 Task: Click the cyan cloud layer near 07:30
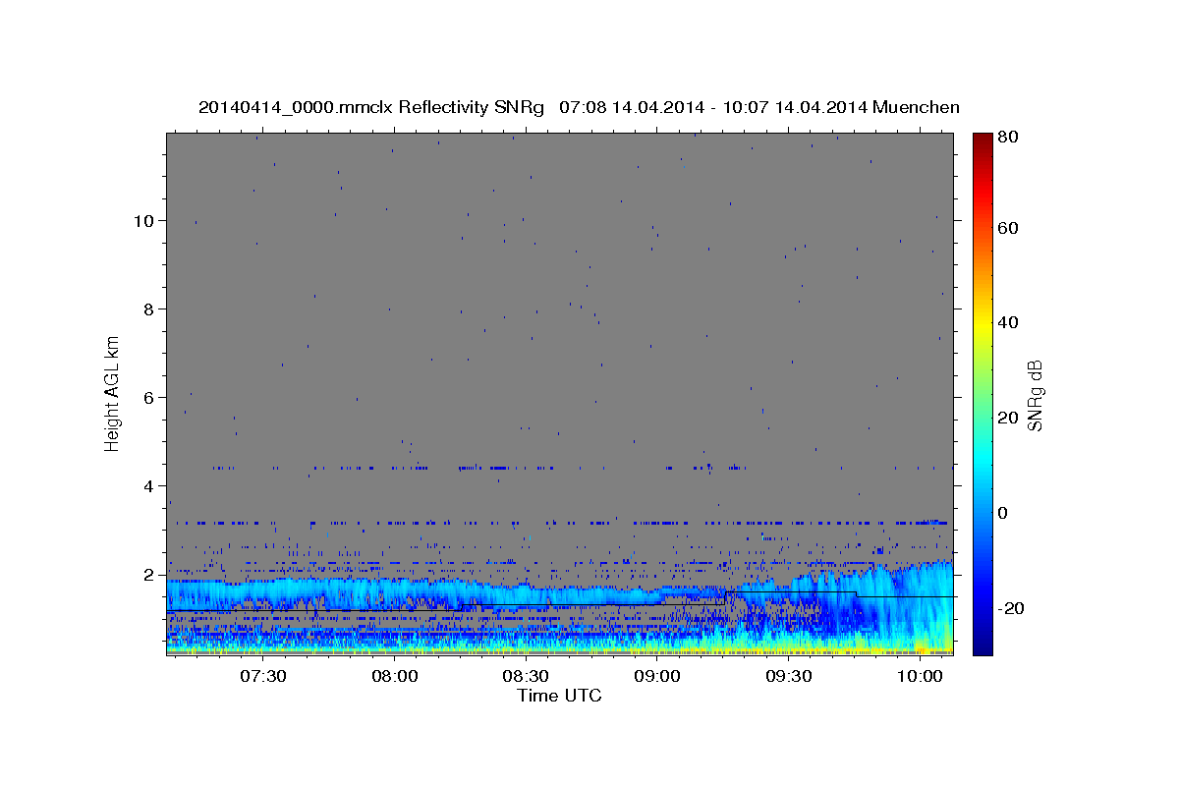pyautogui.click(x=263, y=594)
